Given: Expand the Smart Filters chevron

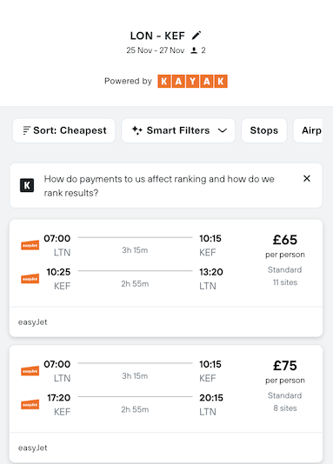Looking at the screenshot, I should (223, 130).
